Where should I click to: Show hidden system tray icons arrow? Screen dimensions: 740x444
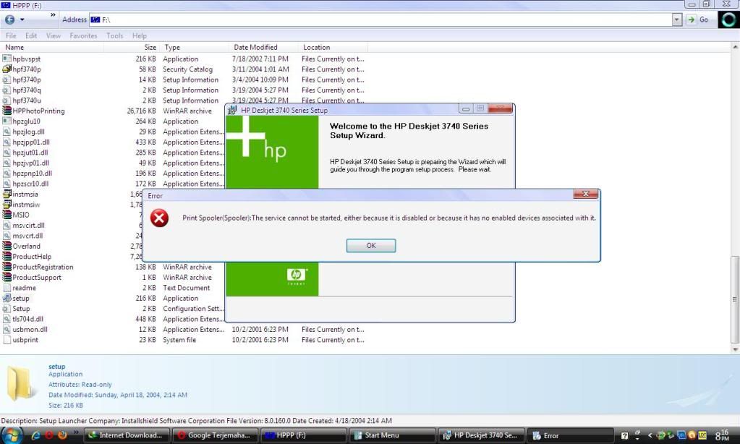pos(650,435)
